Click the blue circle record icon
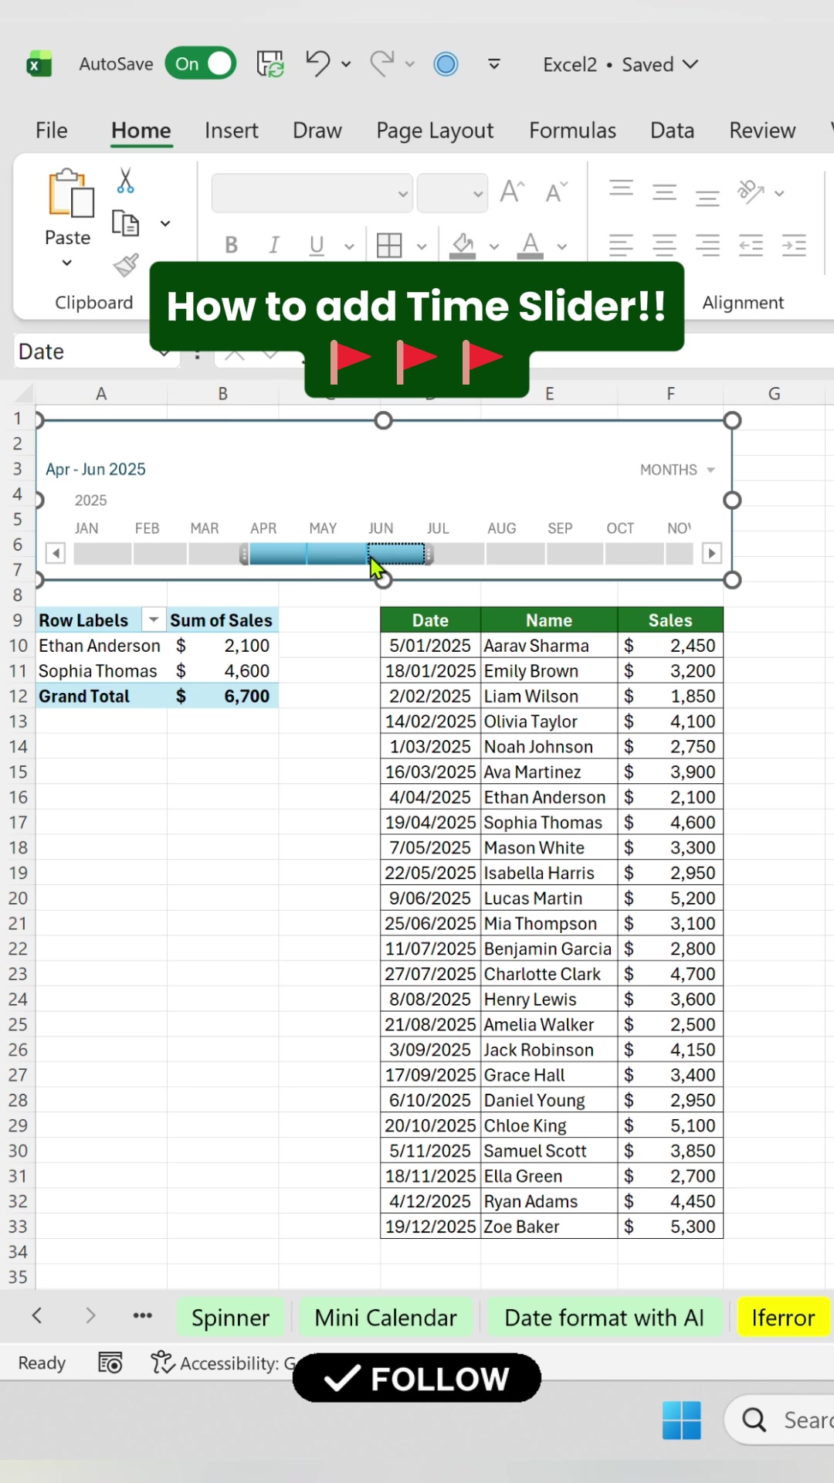The height and width of the screenshot is (1483, 834). [446, 63]
